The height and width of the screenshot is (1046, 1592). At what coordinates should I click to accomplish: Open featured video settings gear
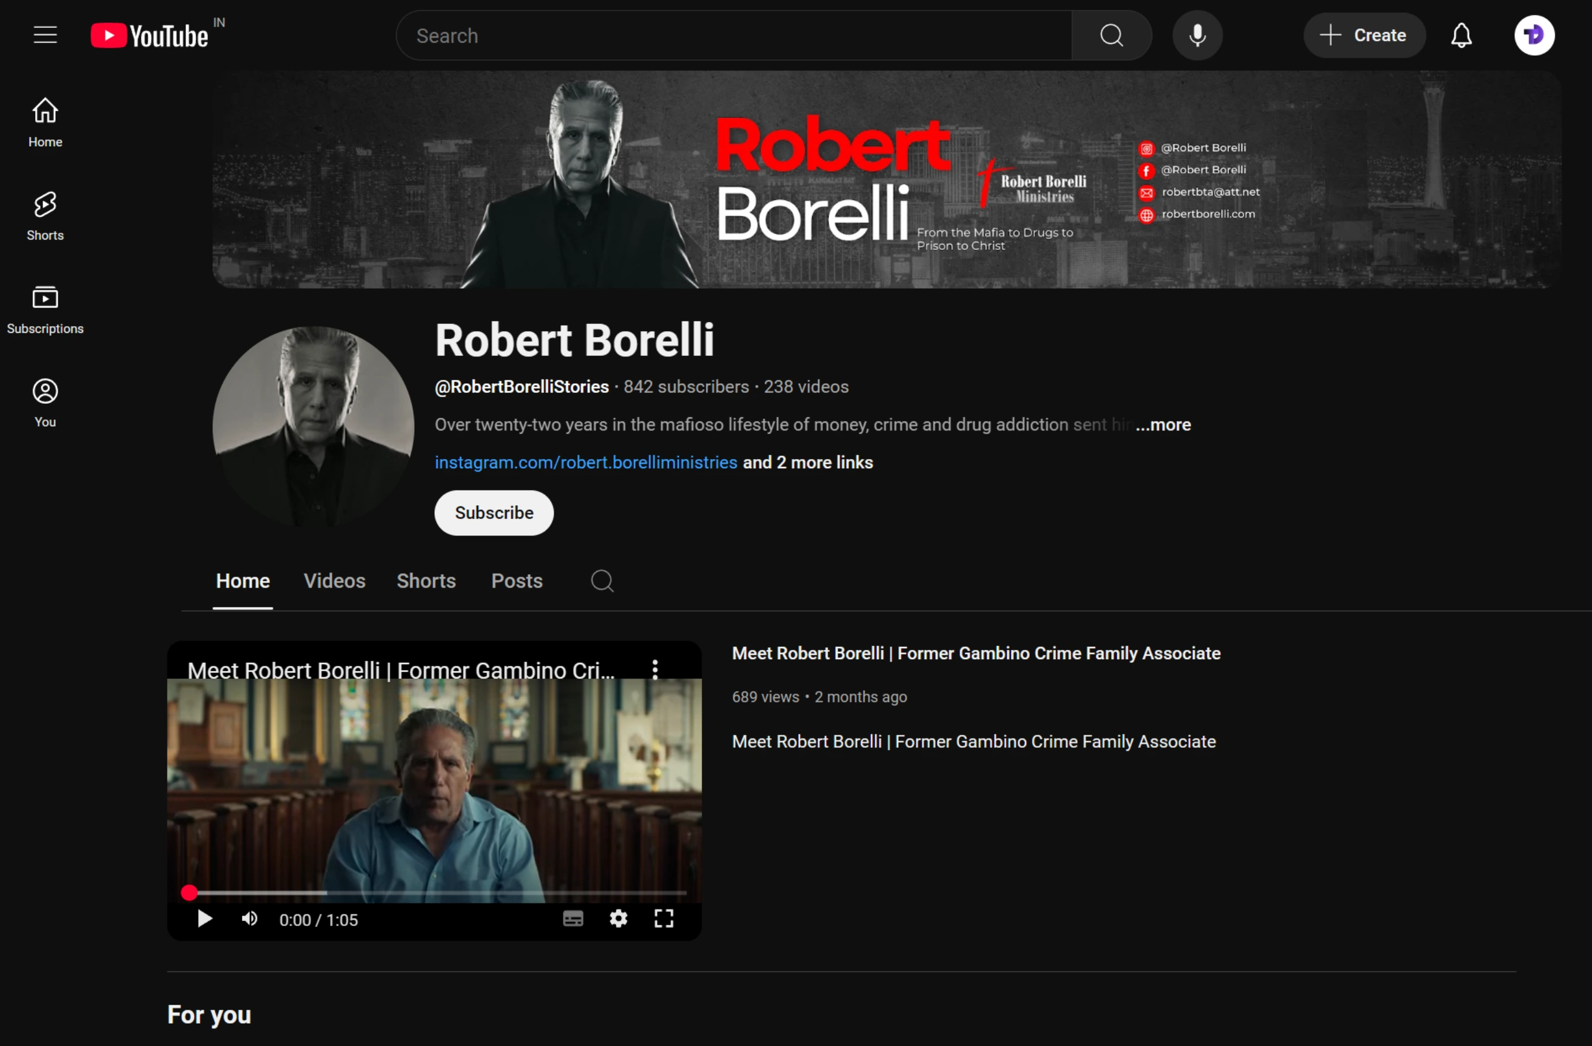(619, 919)
